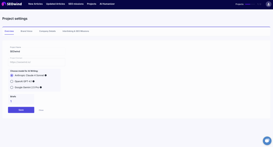Switch to the Brand Voice tab
The width and height of the screenshot is (273, 147).
point(26,31)
